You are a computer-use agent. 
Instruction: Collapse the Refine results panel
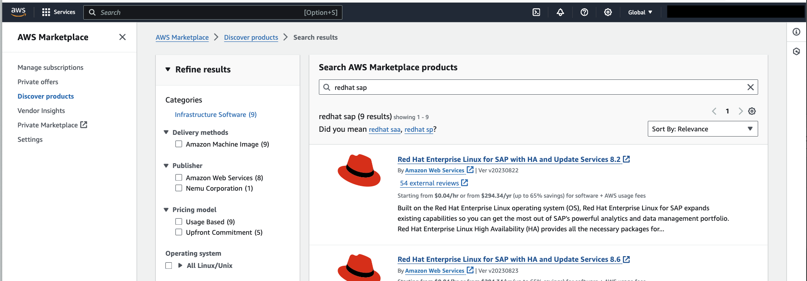tap(168, 69)
